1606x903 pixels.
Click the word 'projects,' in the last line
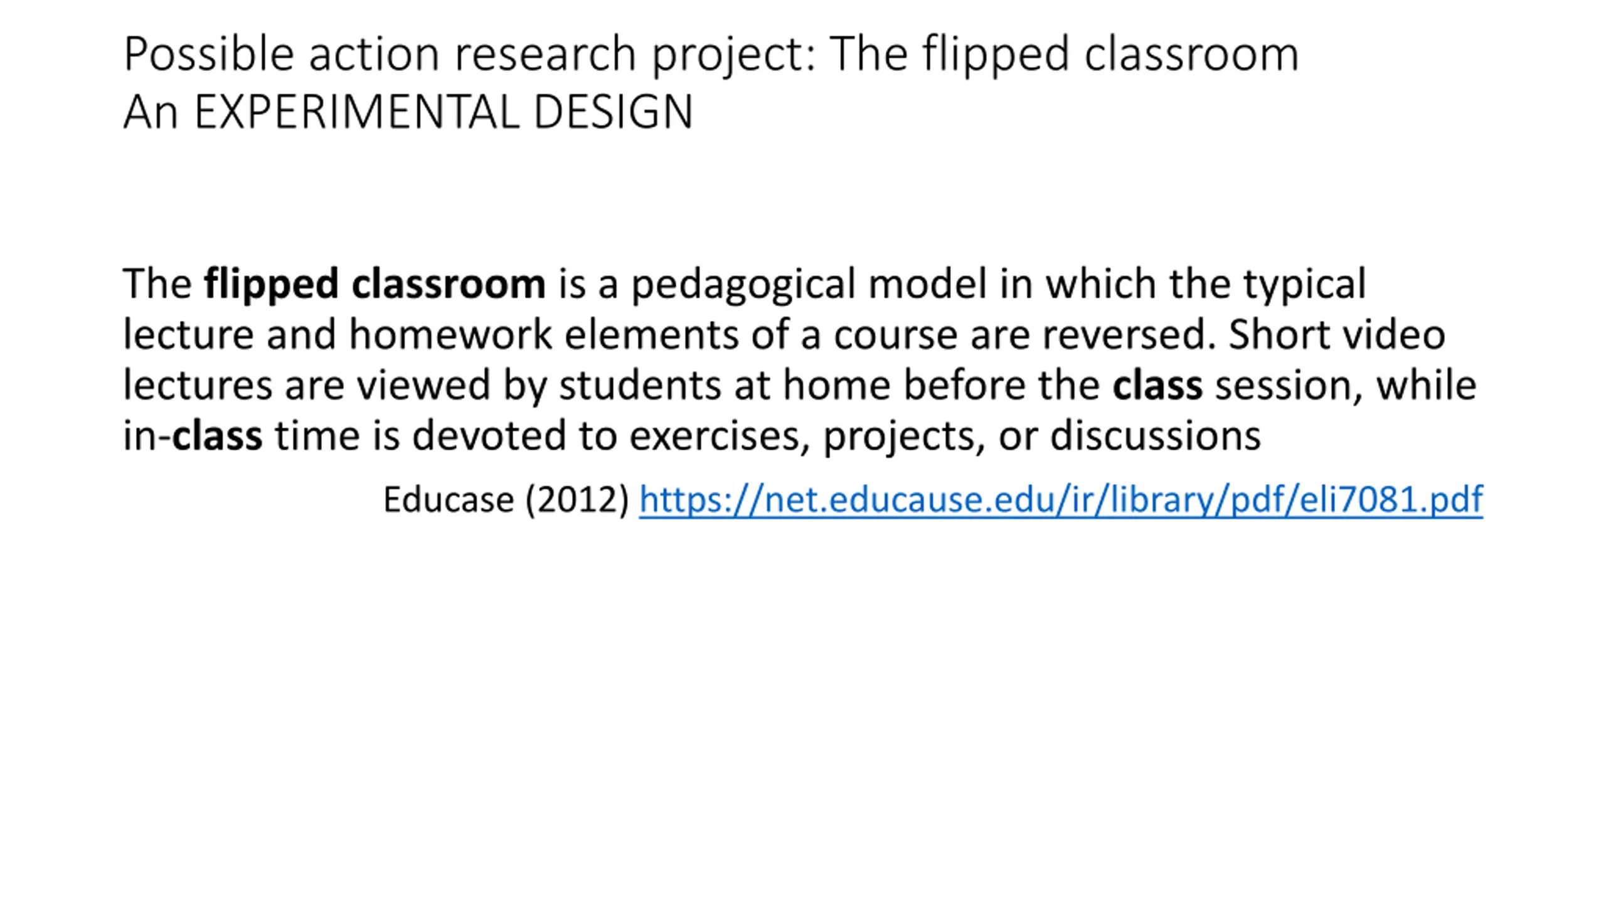(904, 435)
